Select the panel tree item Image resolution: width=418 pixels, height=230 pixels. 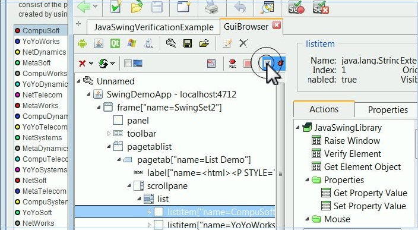pos(138,121)
